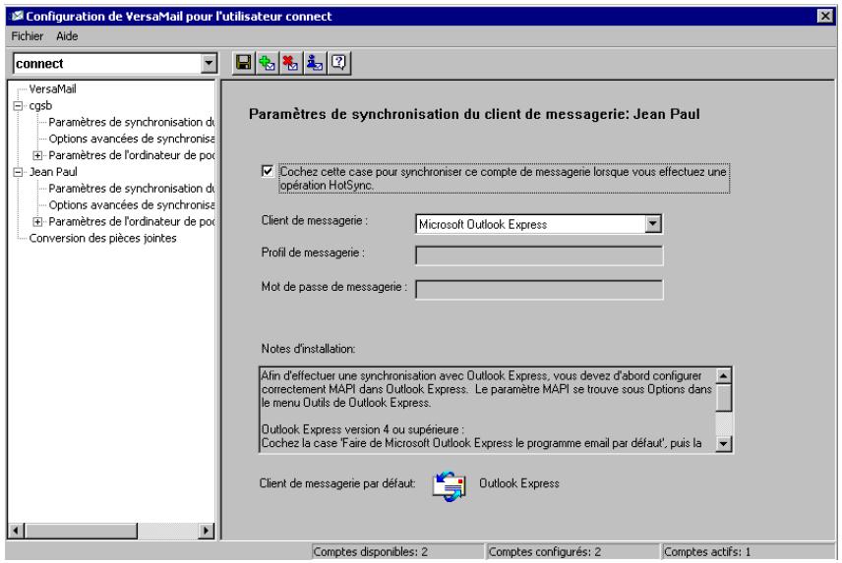
Task: Click the tree horizontal scrollbar left arrow
Action: point(16,531)
